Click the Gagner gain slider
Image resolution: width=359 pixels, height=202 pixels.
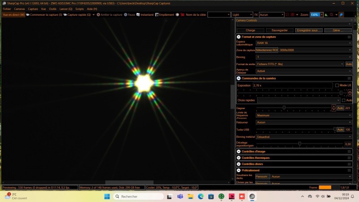[x=284, y=108]
